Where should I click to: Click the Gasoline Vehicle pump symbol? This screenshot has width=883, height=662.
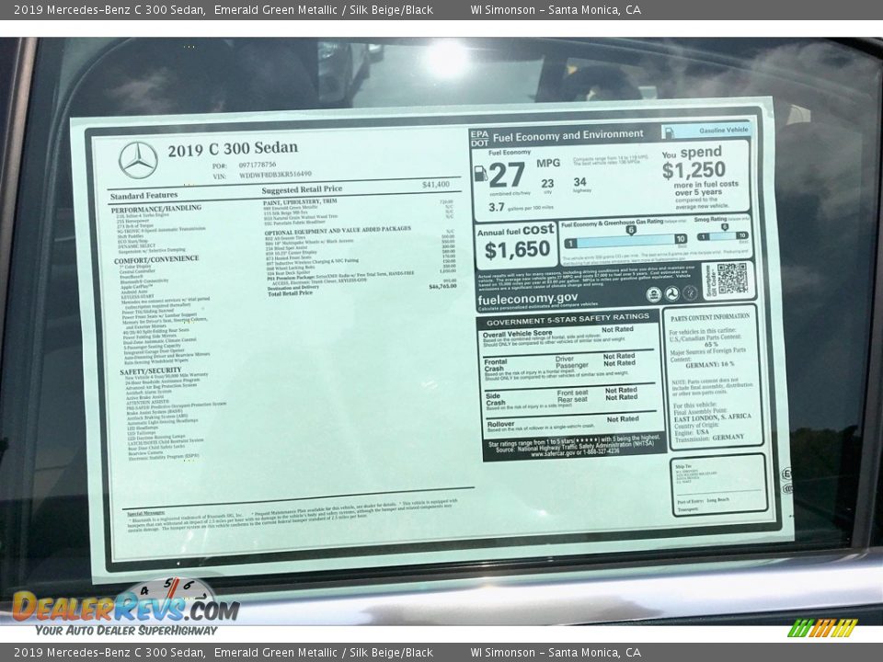click(x=669, y=133)
